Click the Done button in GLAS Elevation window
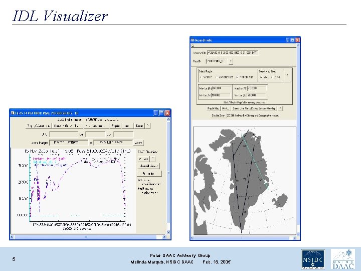The image size is (361, 271). (x=139, y=126)
